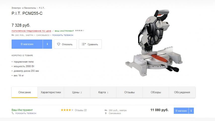Go to the Обзоры tab
This screenshot has height=121, width=215.
coord(156,92)
